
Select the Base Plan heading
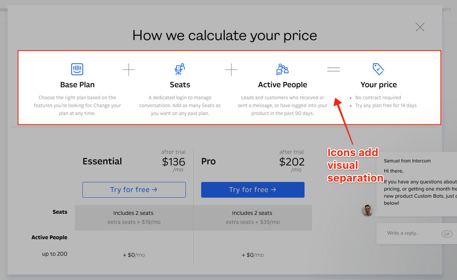(77, 85)
